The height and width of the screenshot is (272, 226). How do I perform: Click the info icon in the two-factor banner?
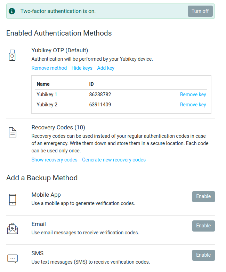coord(12,11)
